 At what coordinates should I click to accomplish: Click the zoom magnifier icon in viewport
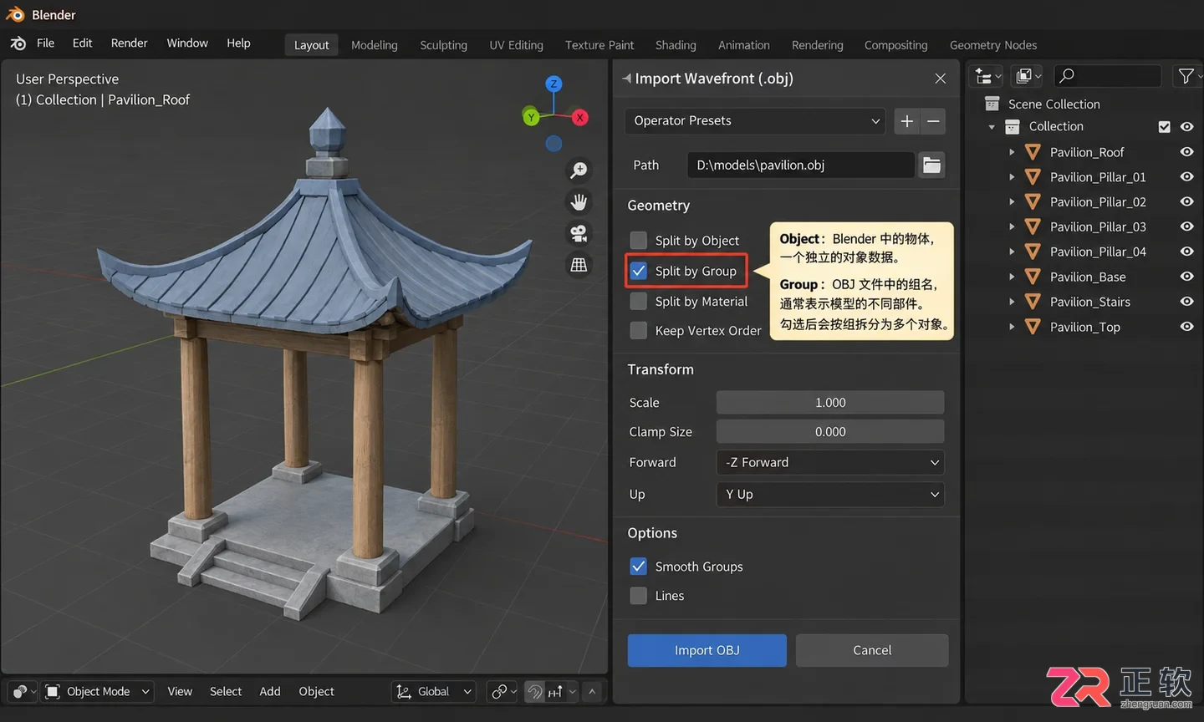point(579,170)
